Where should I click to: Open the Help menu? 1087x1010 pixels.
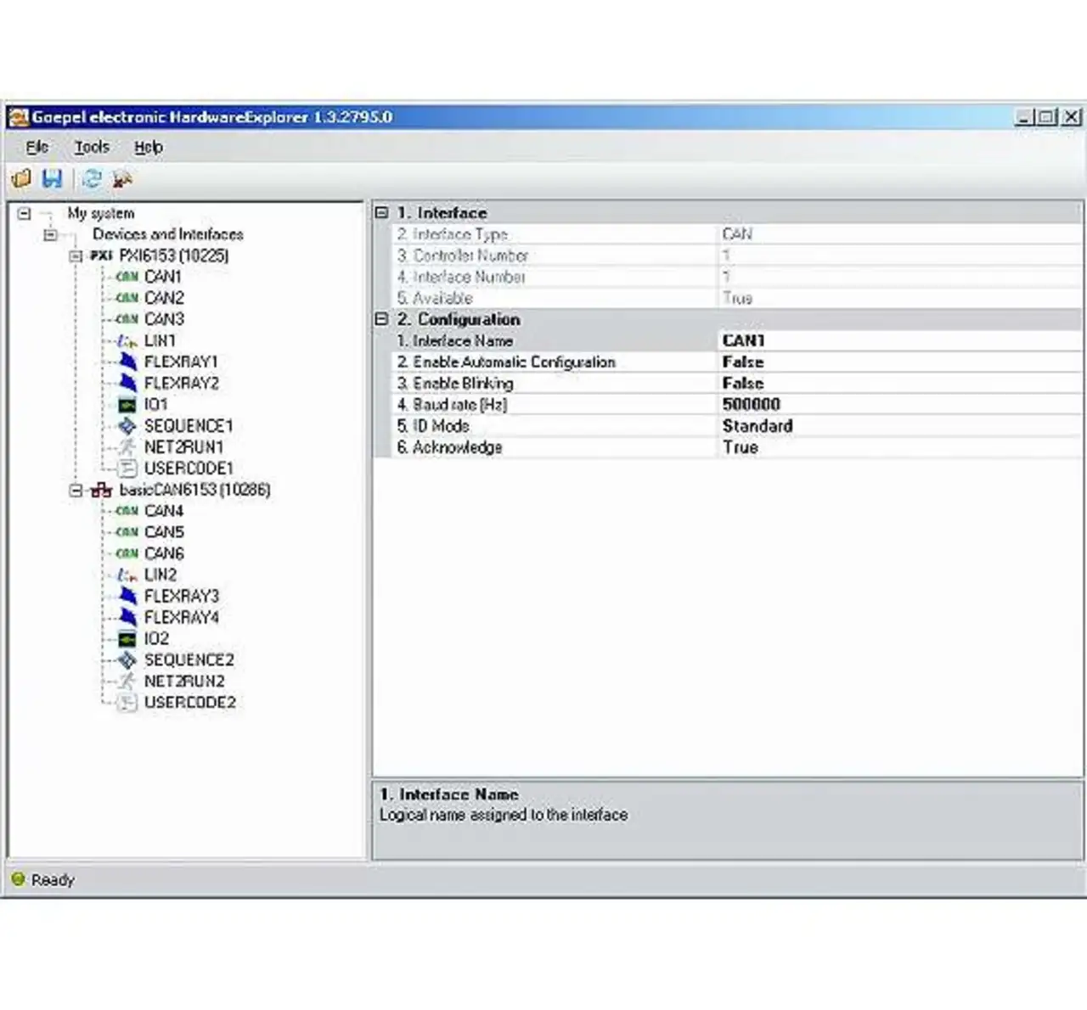click(149, 147)
